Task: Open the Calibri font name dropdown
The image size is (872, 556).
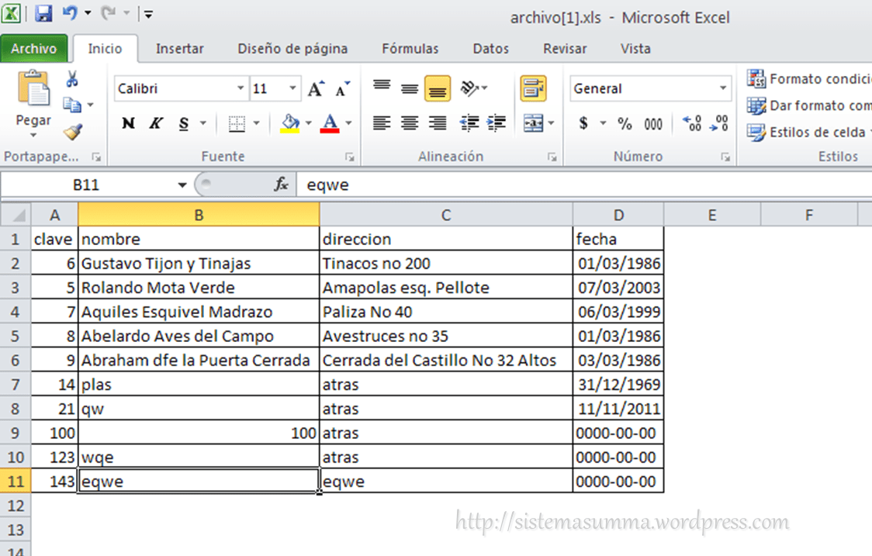Action: pos(240,89)
